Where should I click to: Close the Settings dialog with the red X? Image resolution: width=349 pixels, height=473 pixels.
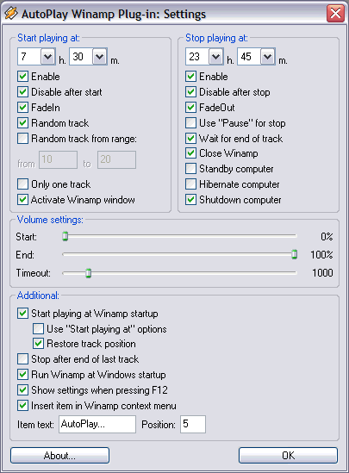pyautogui.click(x=335, y=14)
